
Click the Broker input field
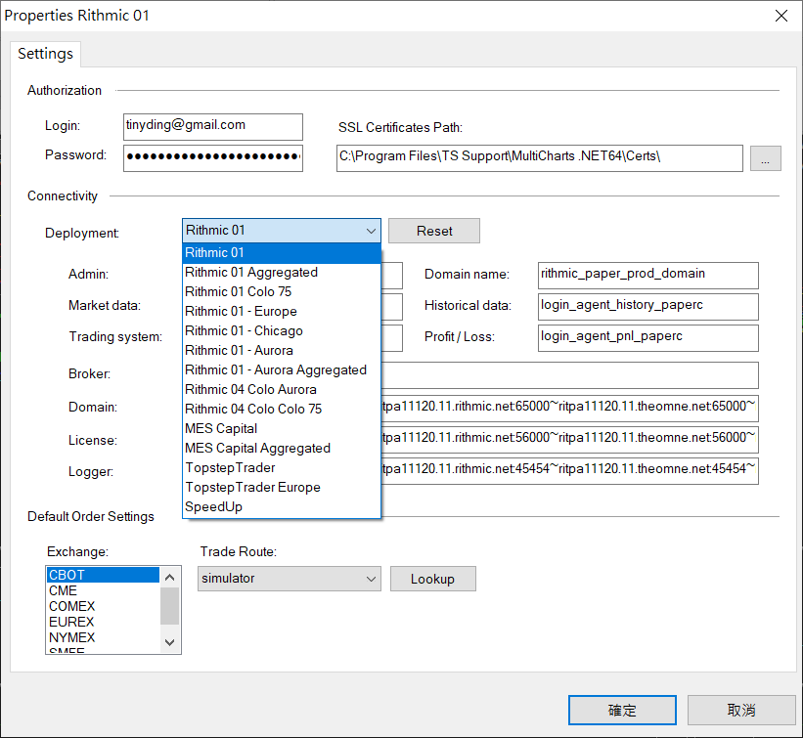coord(569,375)
